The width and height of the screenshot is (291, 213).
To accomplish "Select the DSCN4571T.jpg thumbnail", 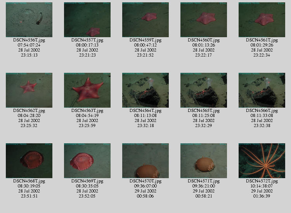I will (204, 161).
